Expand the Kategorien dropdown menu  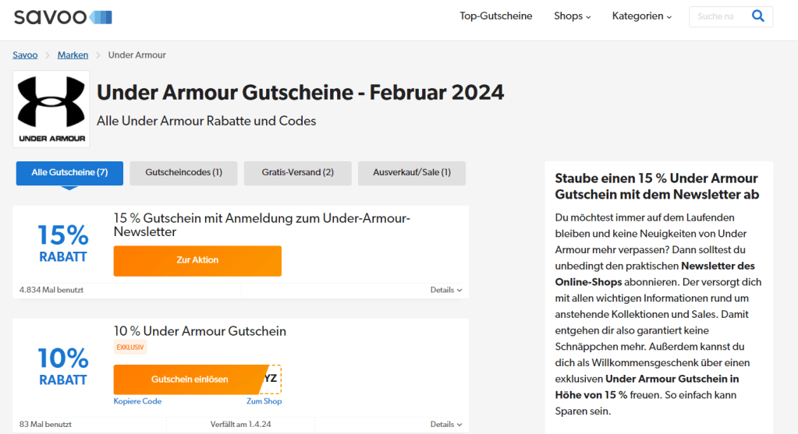[641, 16]
